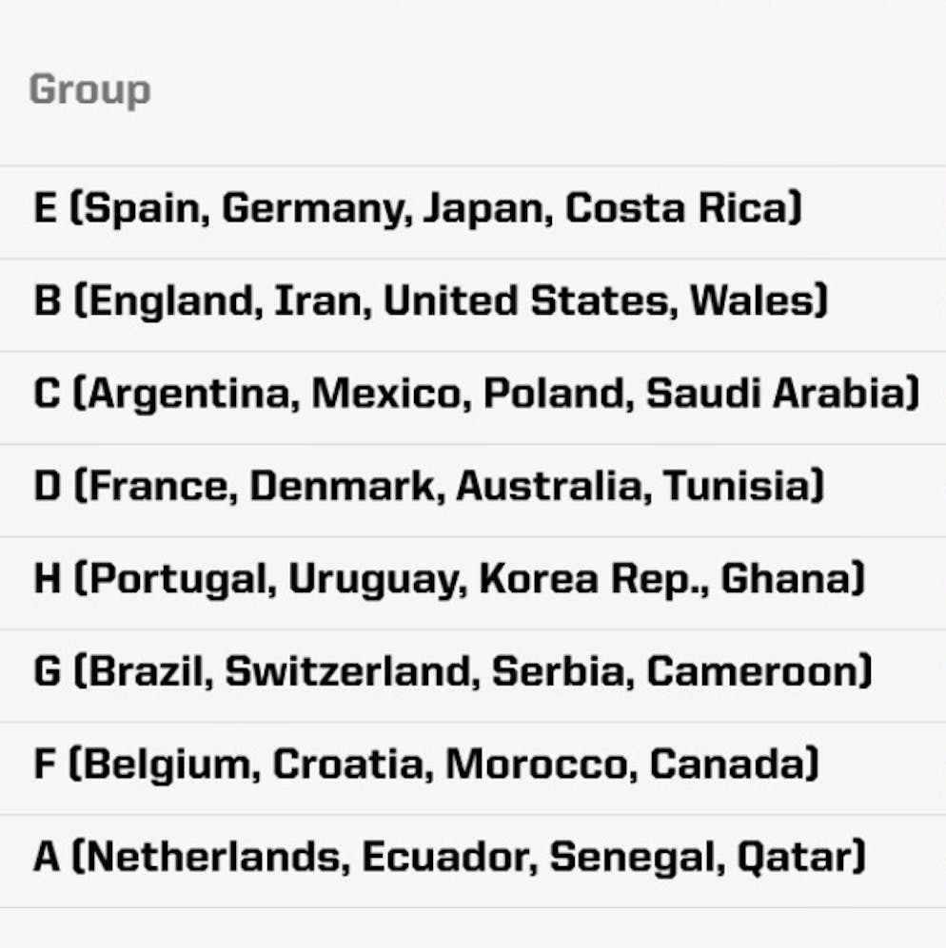The width and height of the screenshot is (946, 948).
Task: Select Group H row with Portugal
Action: click(x=473, y=583)
